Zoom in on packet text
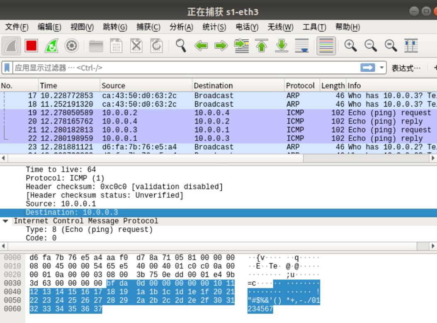This screenshot has height=323, width=437. click(350, 46)
